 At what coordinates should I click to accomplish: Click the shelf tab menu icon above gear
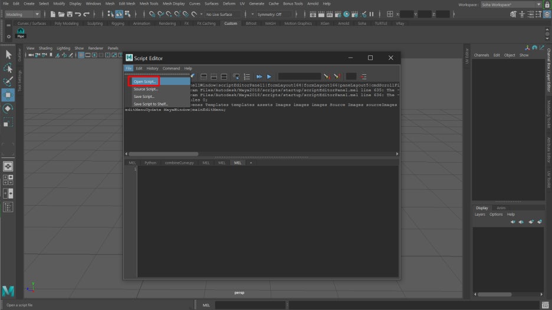(8, 25)
